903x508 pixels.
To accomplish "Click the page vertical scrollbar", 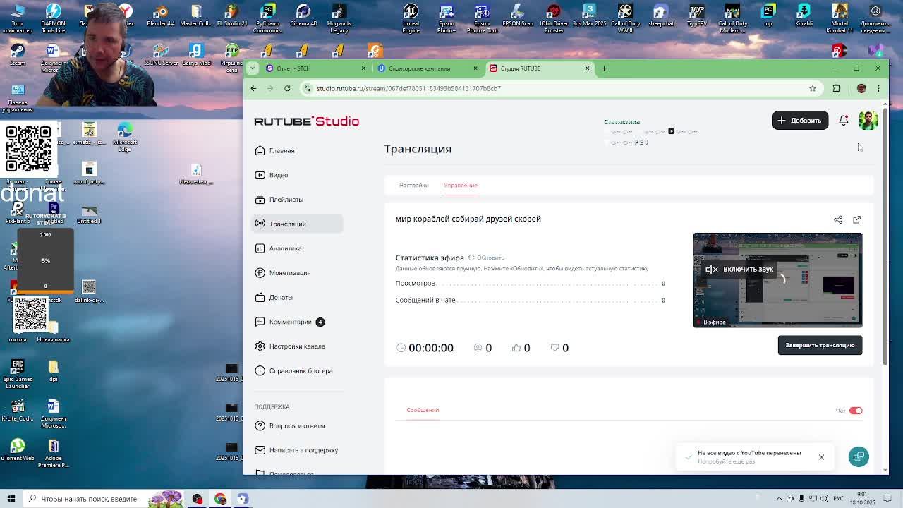I will (x=885, y=236).
